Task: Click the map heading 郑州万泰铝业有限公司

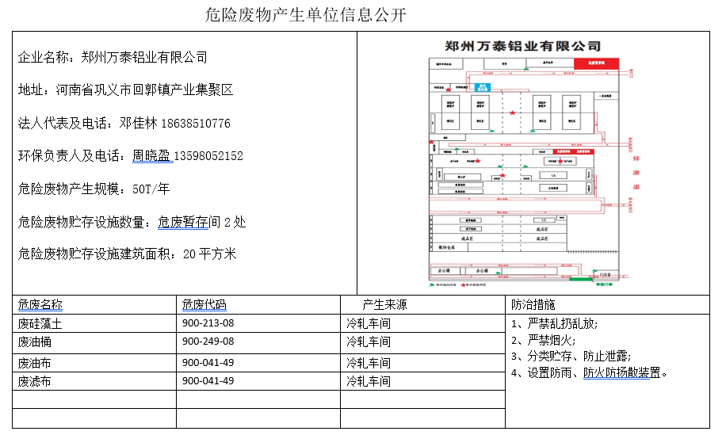Action: pos(523,46)
